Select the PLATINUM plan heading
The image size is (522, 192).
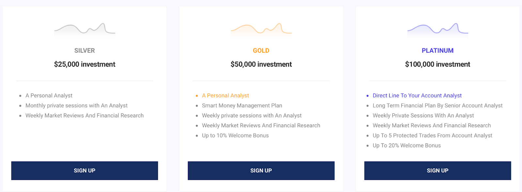coord(438,51)
